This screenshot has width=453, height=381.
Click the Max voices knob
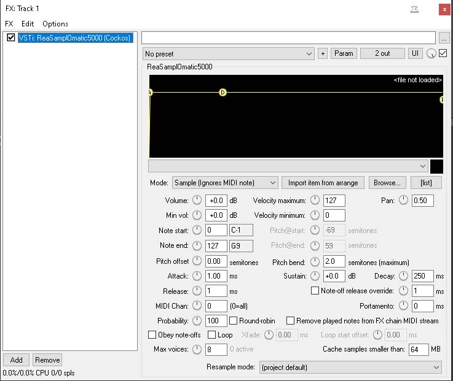click(197, 350)
